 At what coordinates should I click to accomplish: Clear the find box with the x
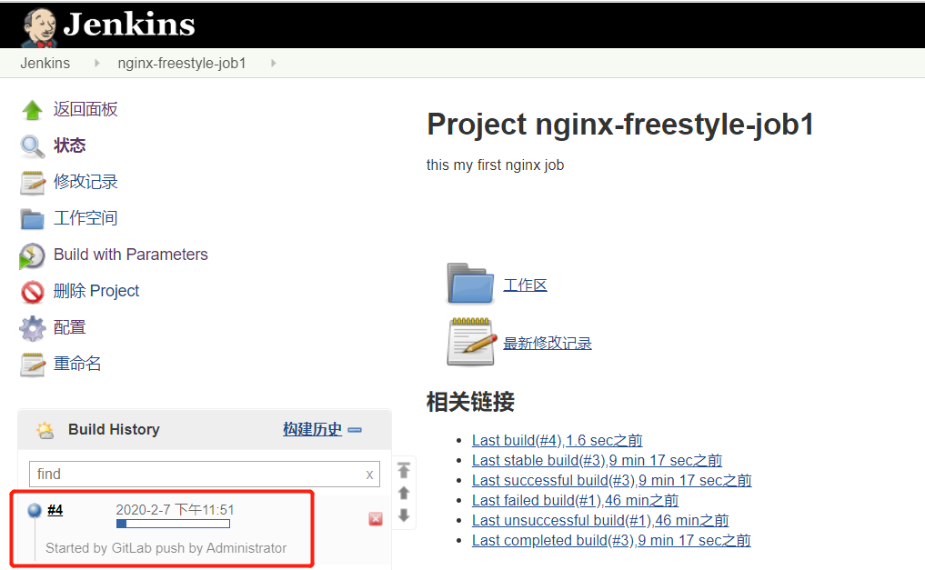pos(369,475)
